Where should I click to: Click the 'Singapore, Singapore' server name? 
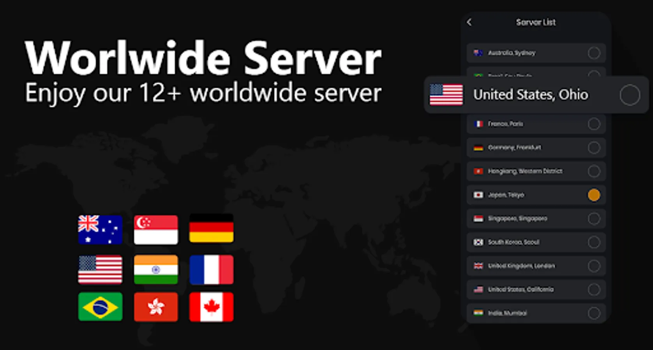[x=517, y=219]
